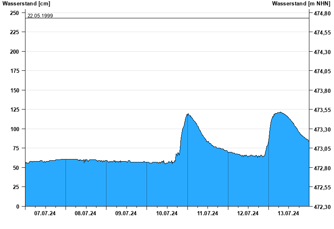Click the 100 value on left axis
334x229 pixels.
[15, 129]
